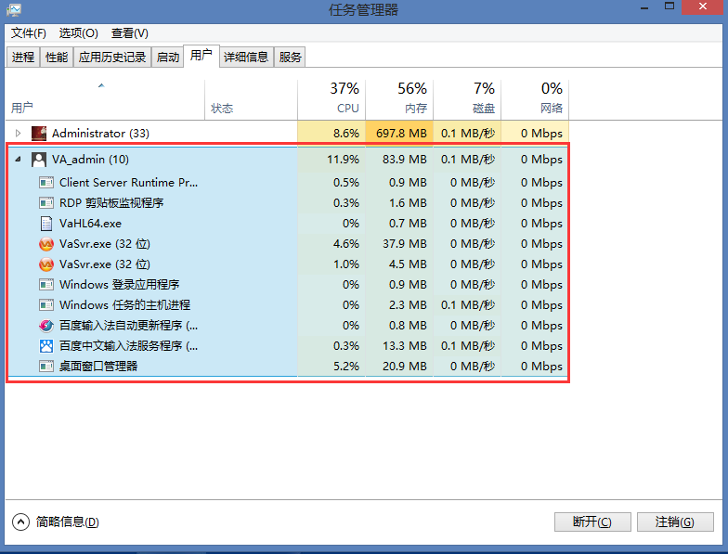728x554 pixels.
Task: Select the 用户 tab
Action: pyautogui.click(x=201, y=56)
